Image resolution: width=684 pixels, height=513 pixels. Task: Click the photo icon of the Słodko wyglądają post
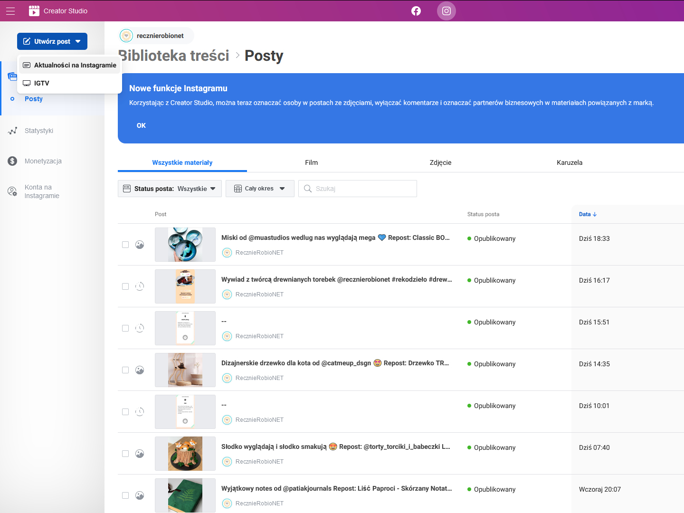click(x=140, y=454)
